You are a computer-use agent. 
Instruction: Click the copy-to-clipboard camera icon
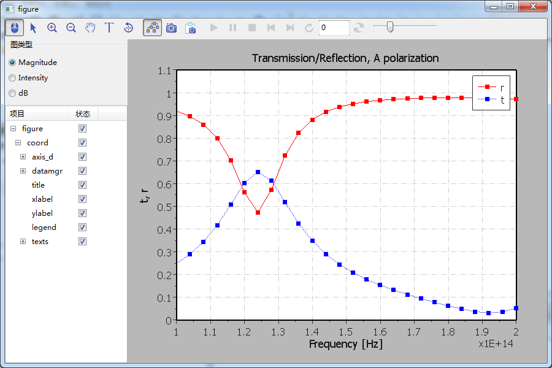(x=191, y=28)
